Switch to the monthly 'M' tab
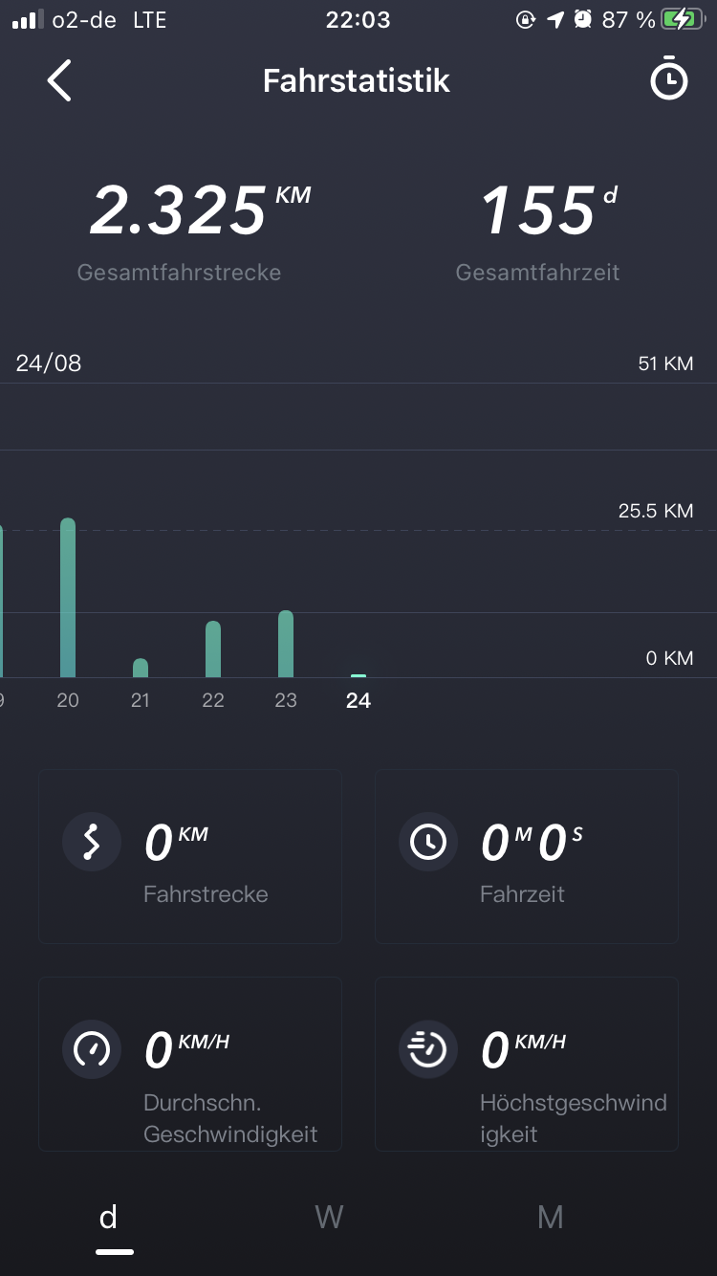717x1276 pixels. (550, 1218)
